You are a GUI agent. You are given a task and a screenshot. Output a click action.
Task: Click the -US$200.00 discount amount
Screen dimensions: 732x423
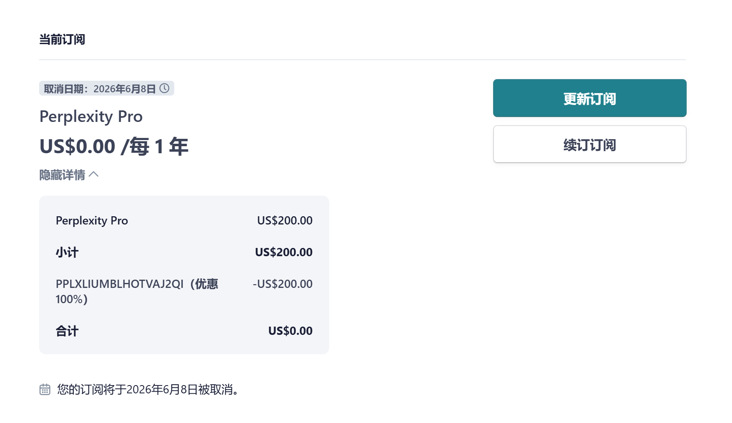pyautogui.click(x=283, y=284)
